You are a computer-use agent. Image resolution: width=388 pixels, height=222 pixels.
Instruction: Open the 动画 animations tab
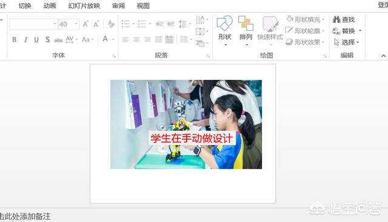tap(50, 5)
